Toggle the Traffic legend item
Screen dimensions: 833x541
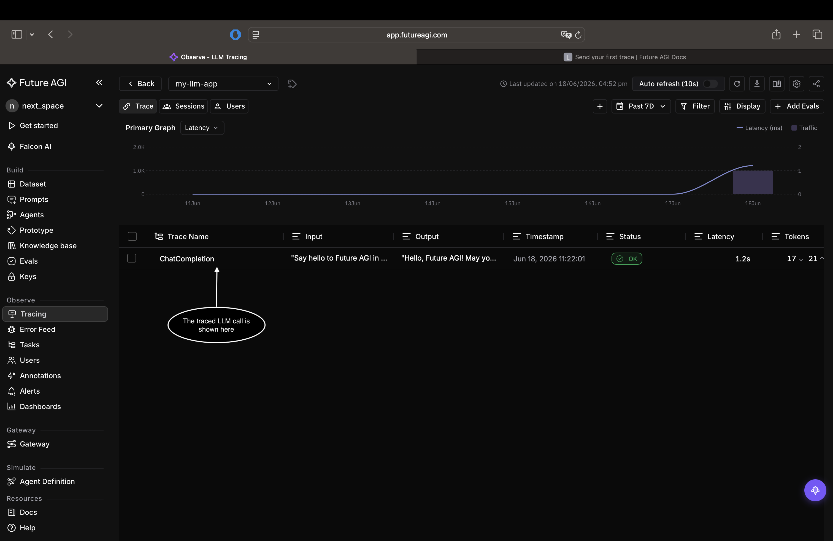tap(804, 128)
